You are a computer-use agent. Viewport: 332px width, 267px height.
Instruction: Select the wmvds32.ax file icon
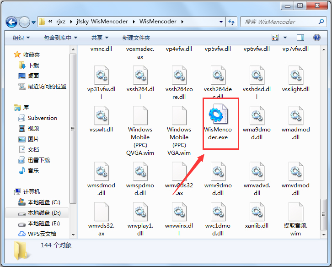(x=102, y=212)
